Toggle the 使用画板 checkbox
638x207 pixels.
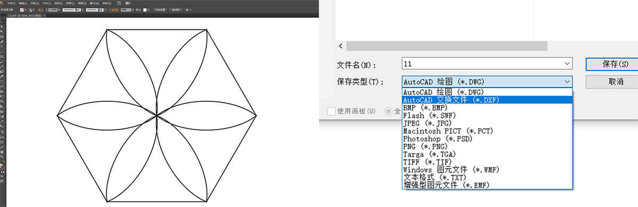click(x=331, y=111)
